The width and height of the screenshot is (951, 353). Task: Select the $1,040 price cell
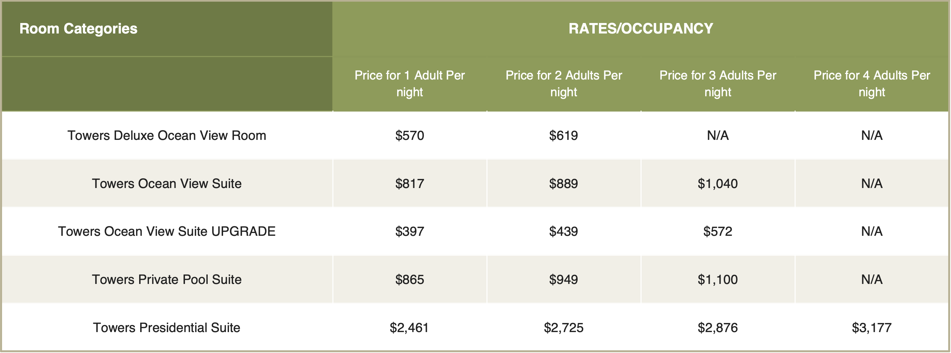(718, 183)
